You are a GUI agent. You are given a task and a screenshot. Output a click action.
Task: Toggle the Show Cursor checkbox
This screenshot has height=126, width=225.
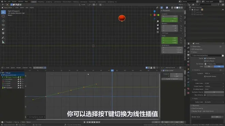pos(164,71)
